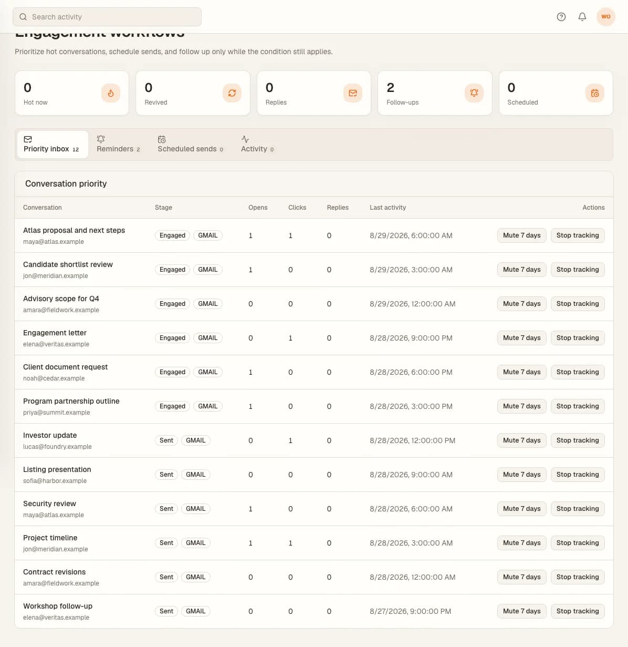This screenshot has width=628, height=647.
Task: Click the Replies envelope icon
Action: pyautogui.click(x=353, y=93)
